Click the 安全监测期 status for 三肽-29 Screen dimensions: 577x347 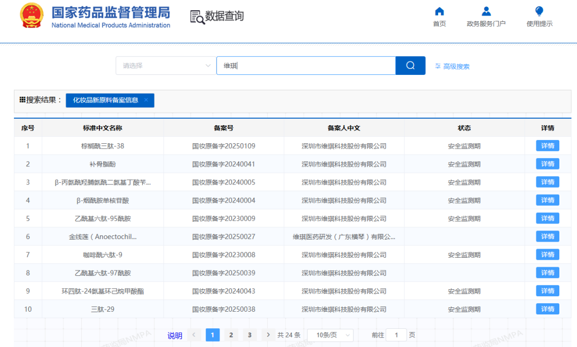pos(464,309)
